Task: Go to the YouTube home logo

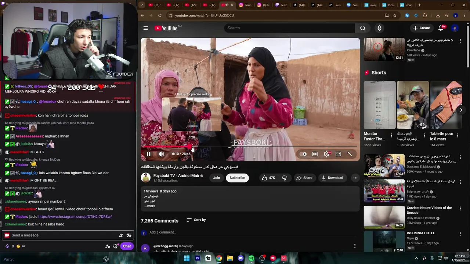Action: tap(166, 28)
